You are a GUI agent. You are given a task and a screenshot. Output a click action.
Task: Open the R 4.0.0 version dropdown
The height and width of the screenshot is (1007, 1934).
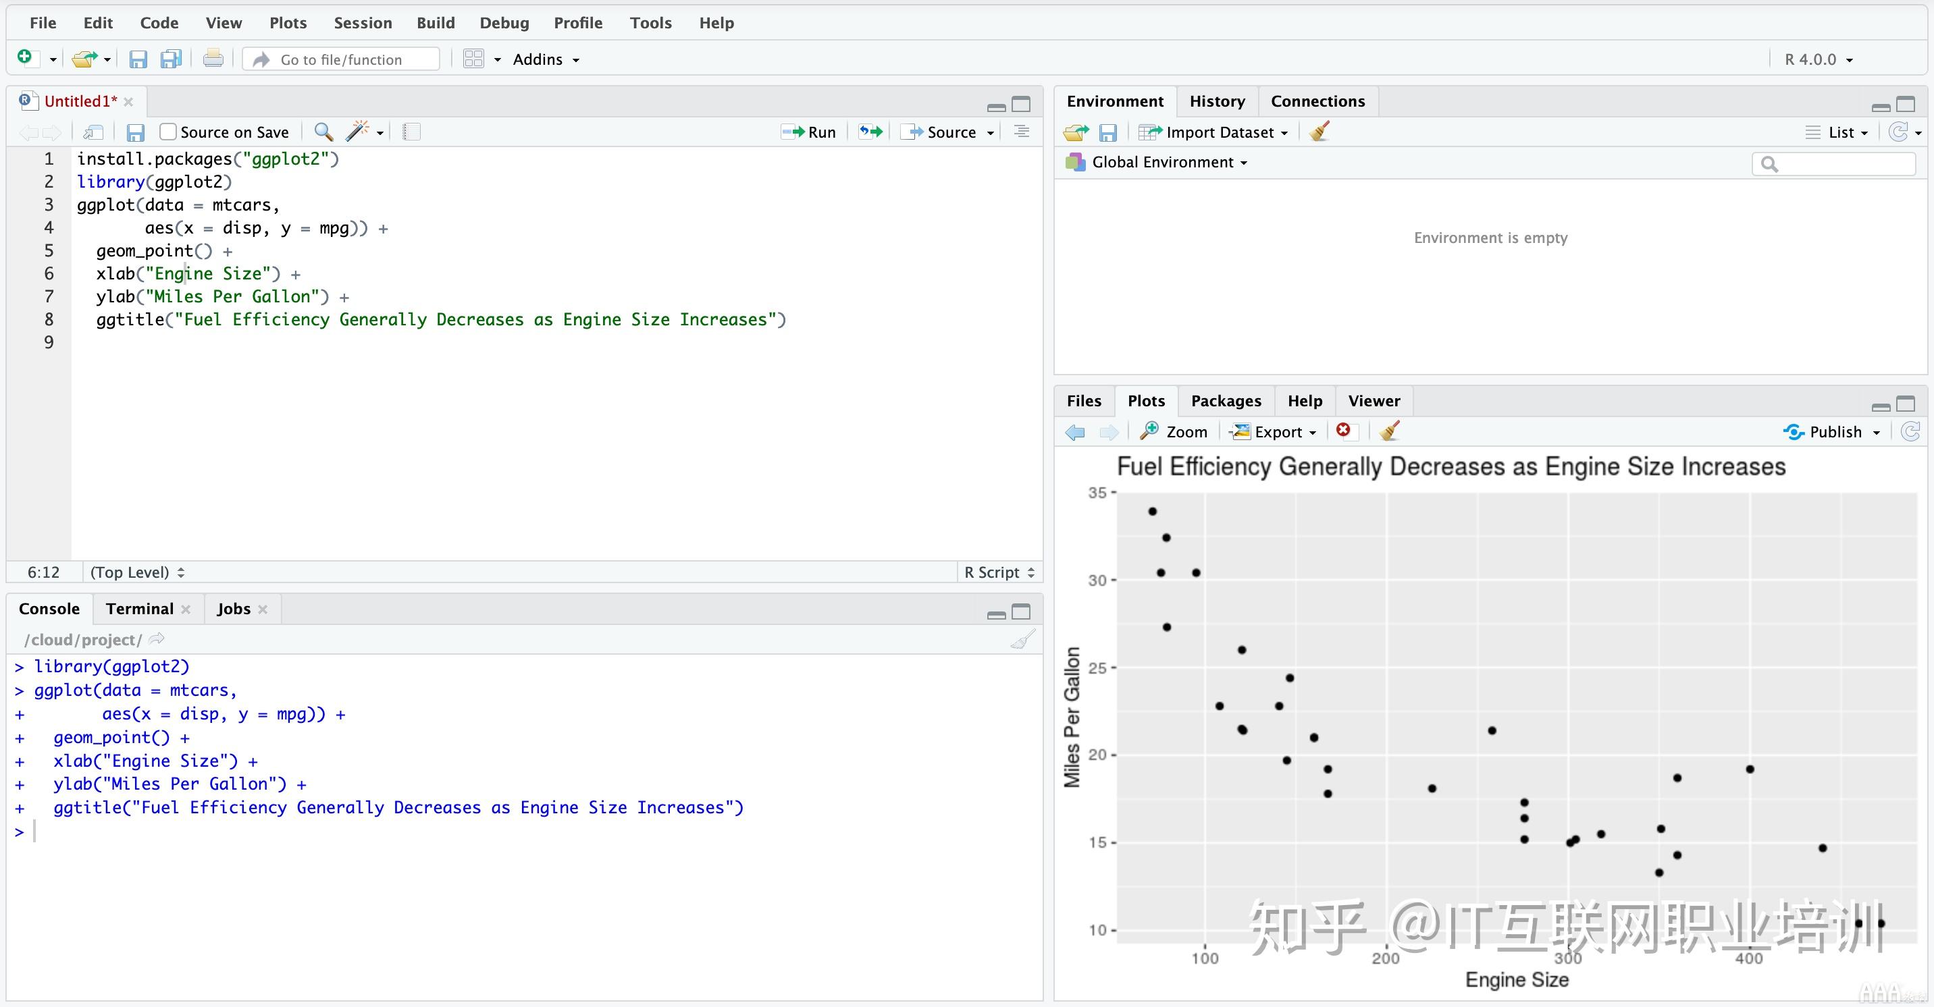(1819, 59)
